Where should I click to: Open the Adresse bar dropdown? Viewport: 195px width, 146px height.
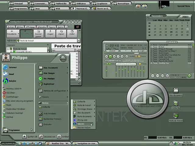pyautogui.click(x=79, y=40)
